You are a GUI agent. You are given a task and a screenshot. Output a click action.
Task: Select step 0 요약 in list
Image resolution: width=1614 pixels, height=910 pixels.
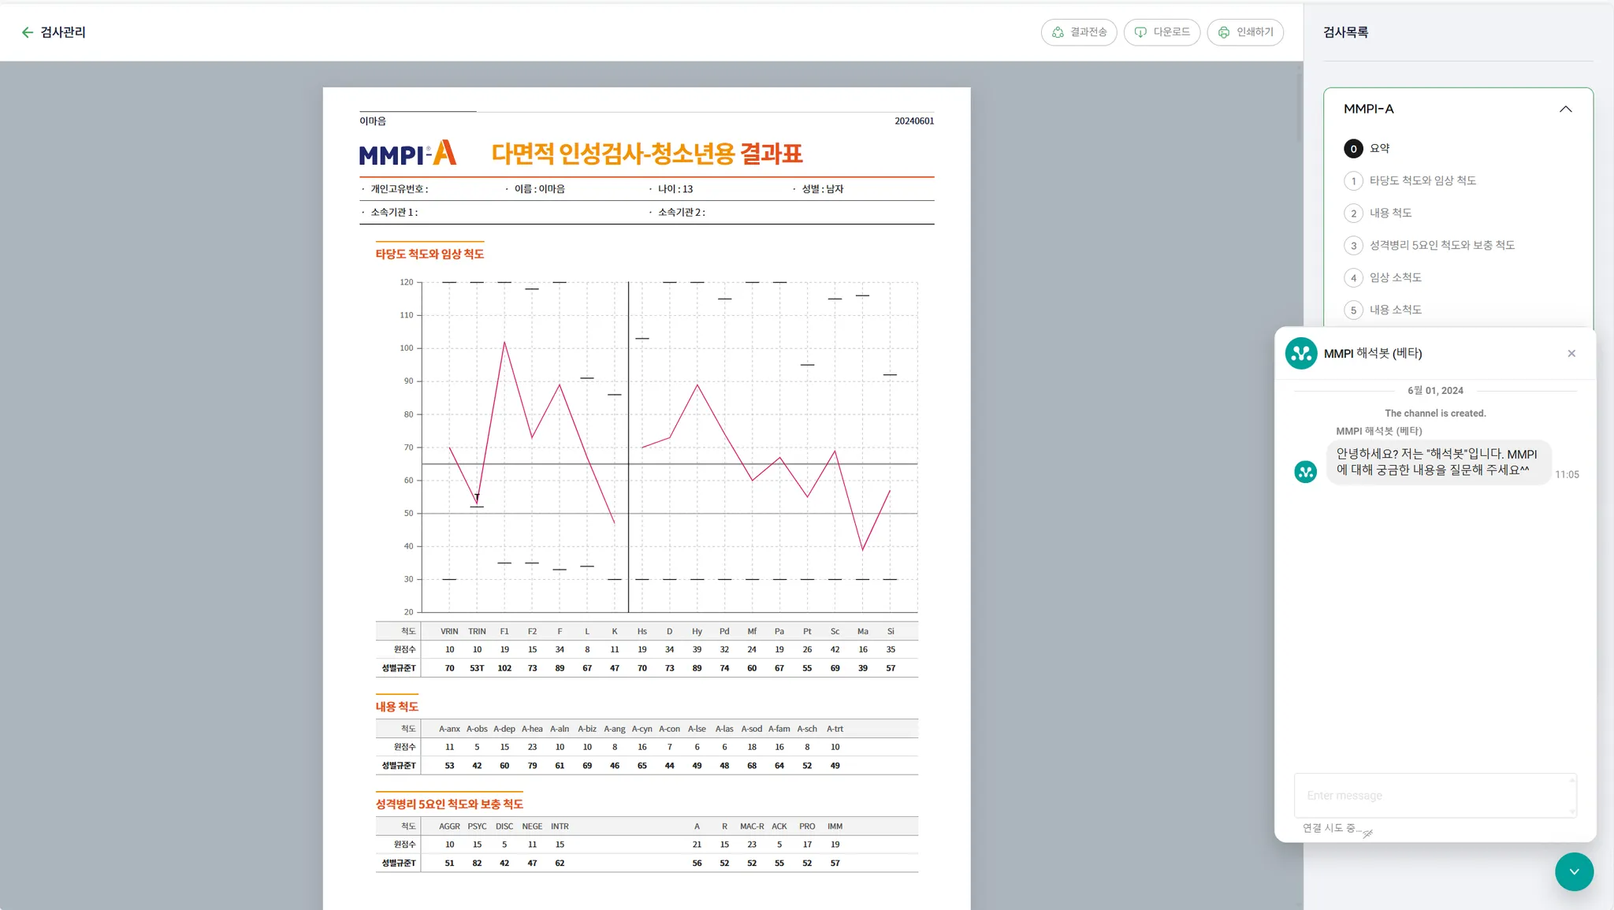[1379, 148]
